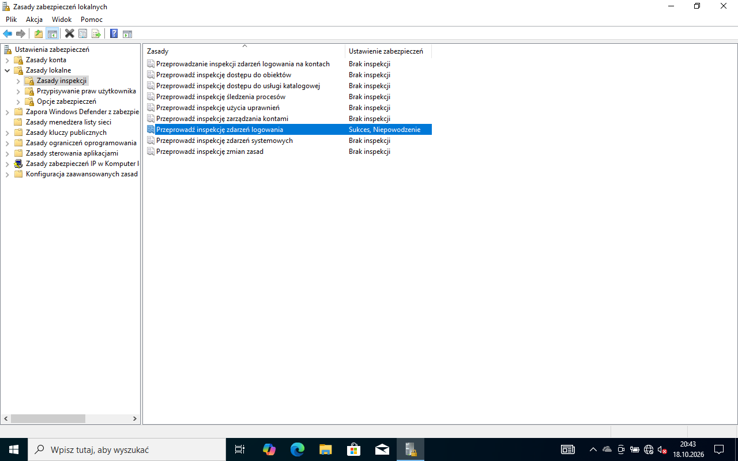Open Help via blue question mark icon
This screenshot has height=461, width=738.
pyautogui.click(x=114, y=34)
